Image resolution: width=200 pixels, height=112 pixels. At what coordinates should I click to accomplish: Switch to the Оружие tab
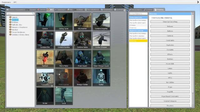pos(32,10)
